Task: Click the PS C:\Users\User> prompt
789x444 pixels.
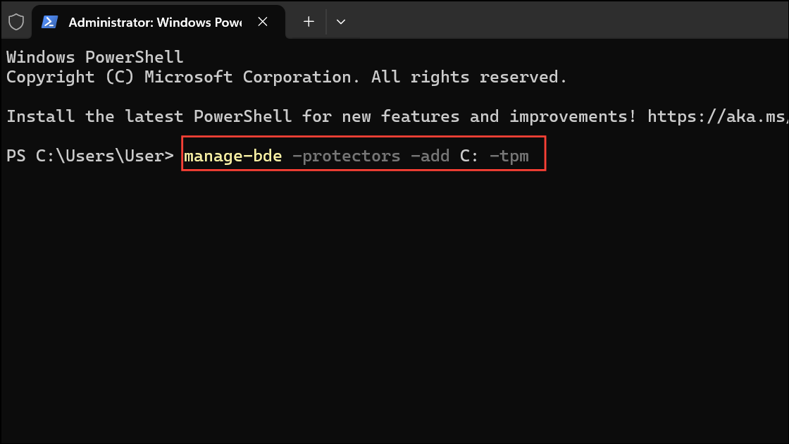Action: [x=90, y=156]
